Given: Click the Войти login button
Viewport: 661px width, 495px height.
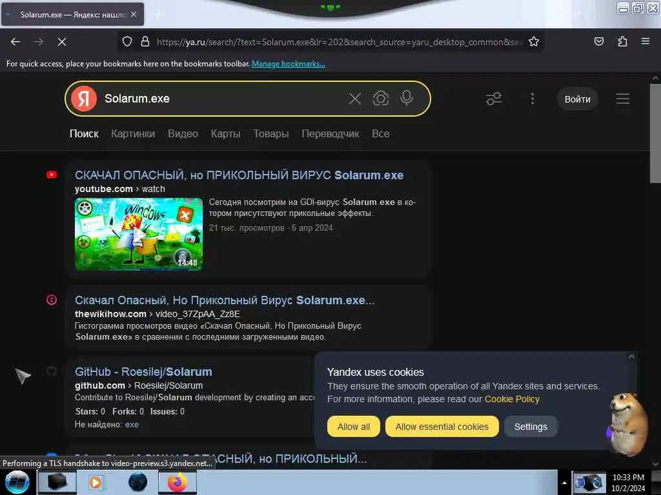Looking at the screenshot, I should pos(577,99).
